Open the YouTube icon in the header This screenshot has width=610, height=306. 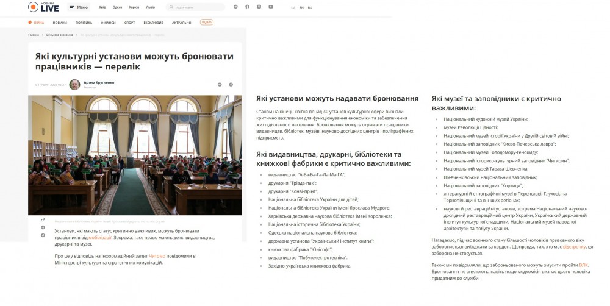(271, 7)
